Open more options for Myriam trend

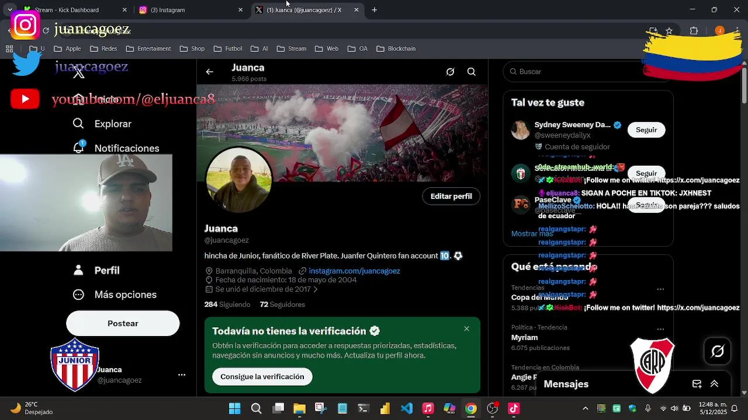point(660,329)
